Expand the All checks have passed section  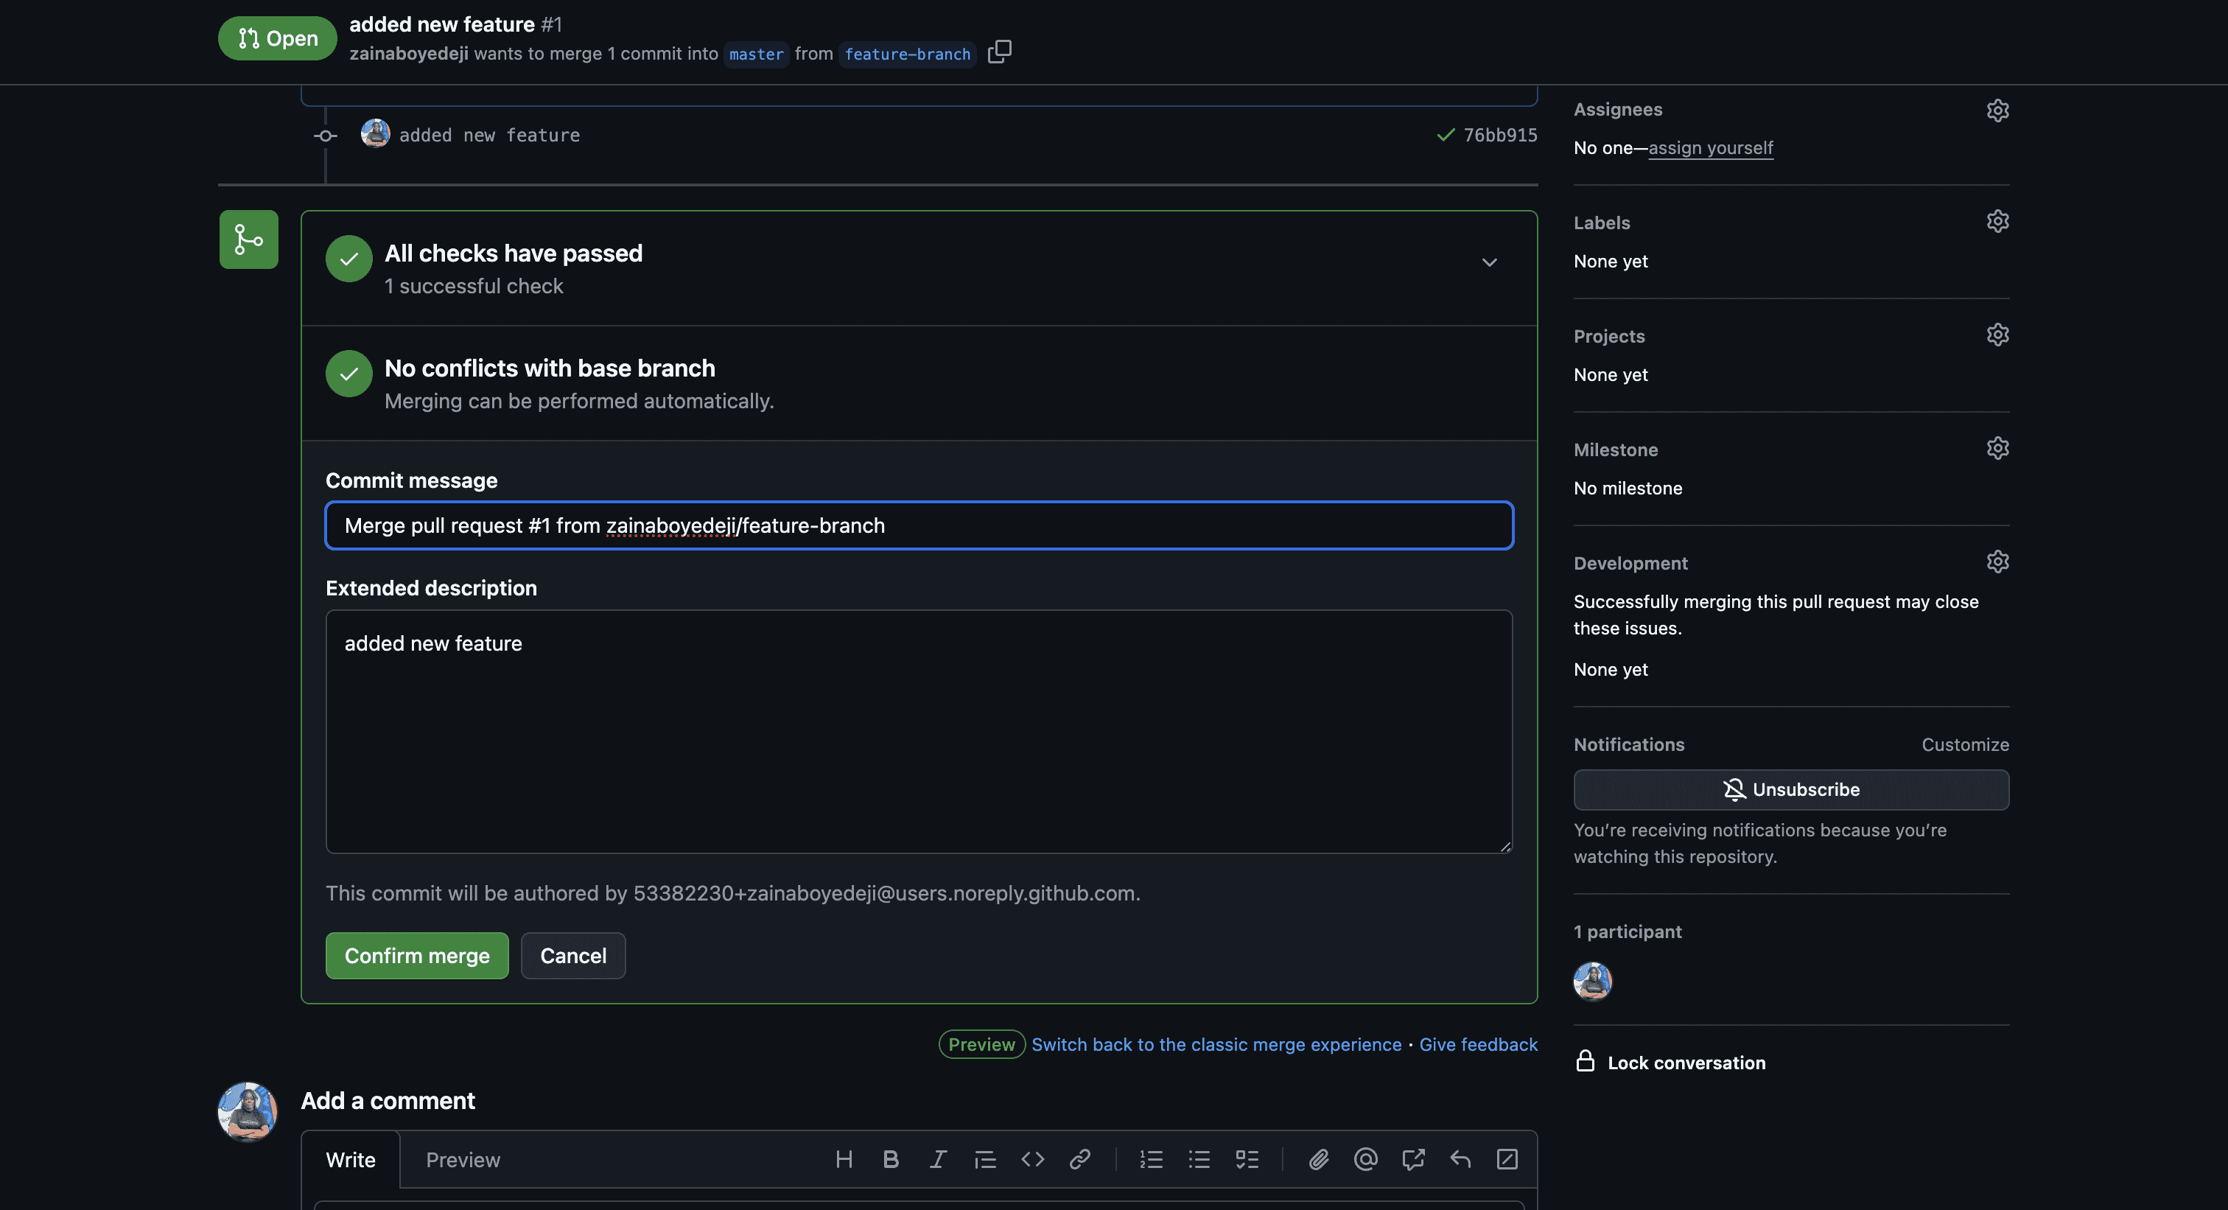[x=1488, y=262]
